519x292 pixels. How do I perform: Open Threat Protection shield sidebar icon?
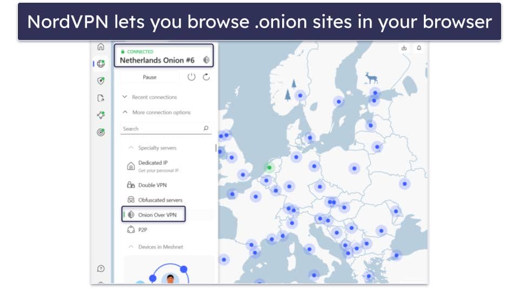pyautogui.click(x=101, y=81)
